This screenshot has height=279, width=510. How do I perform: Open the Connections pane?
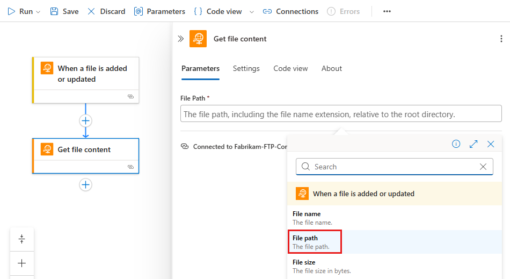pyautogui.click(x=290, y=11)
